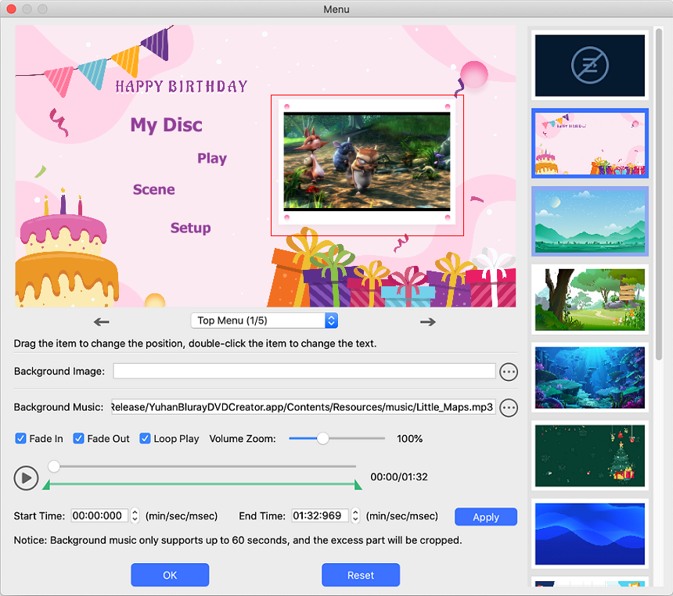Click the Apply button
The width and height of the screenshot is (673, 596).
pos(486,517)
